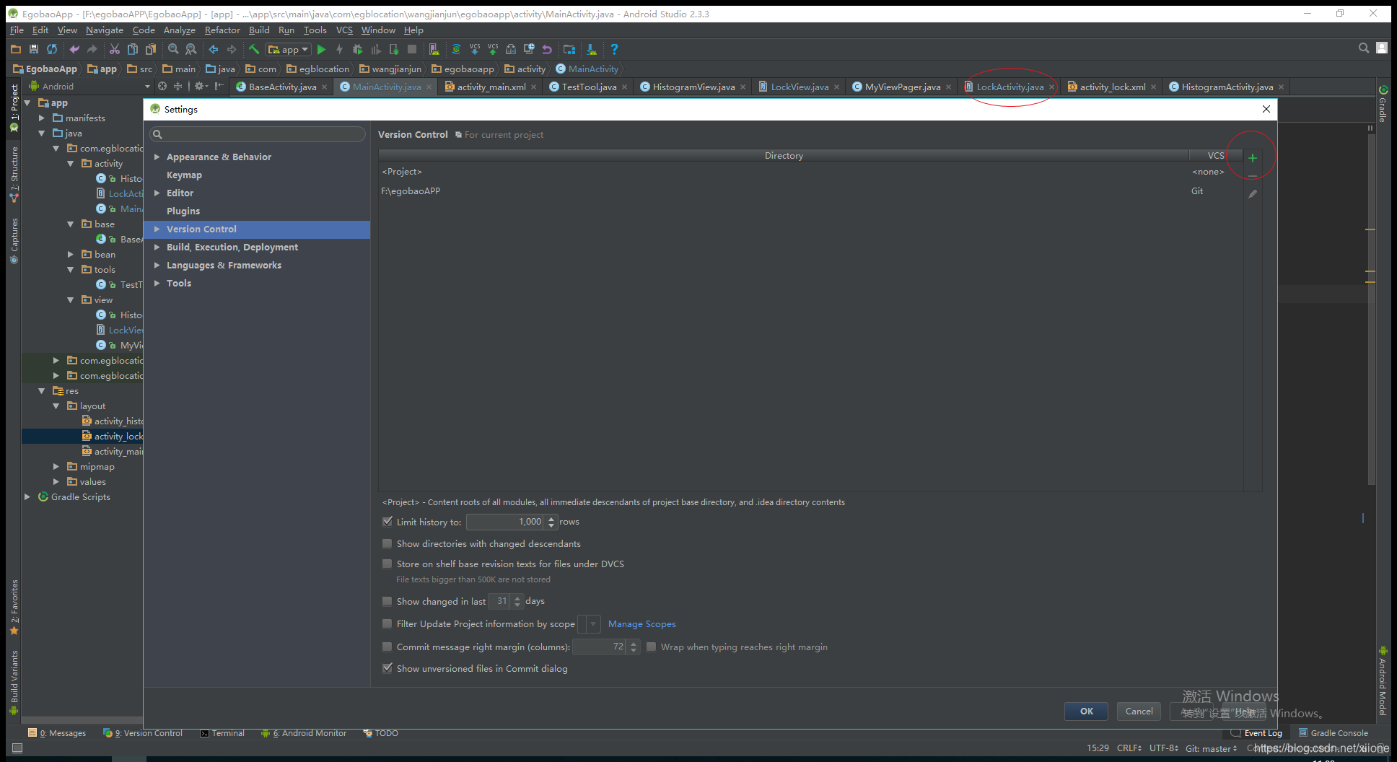Screen dimensions: 1397x762
Task: Open the Terminal tool window
Action: [x=222, y=733]
